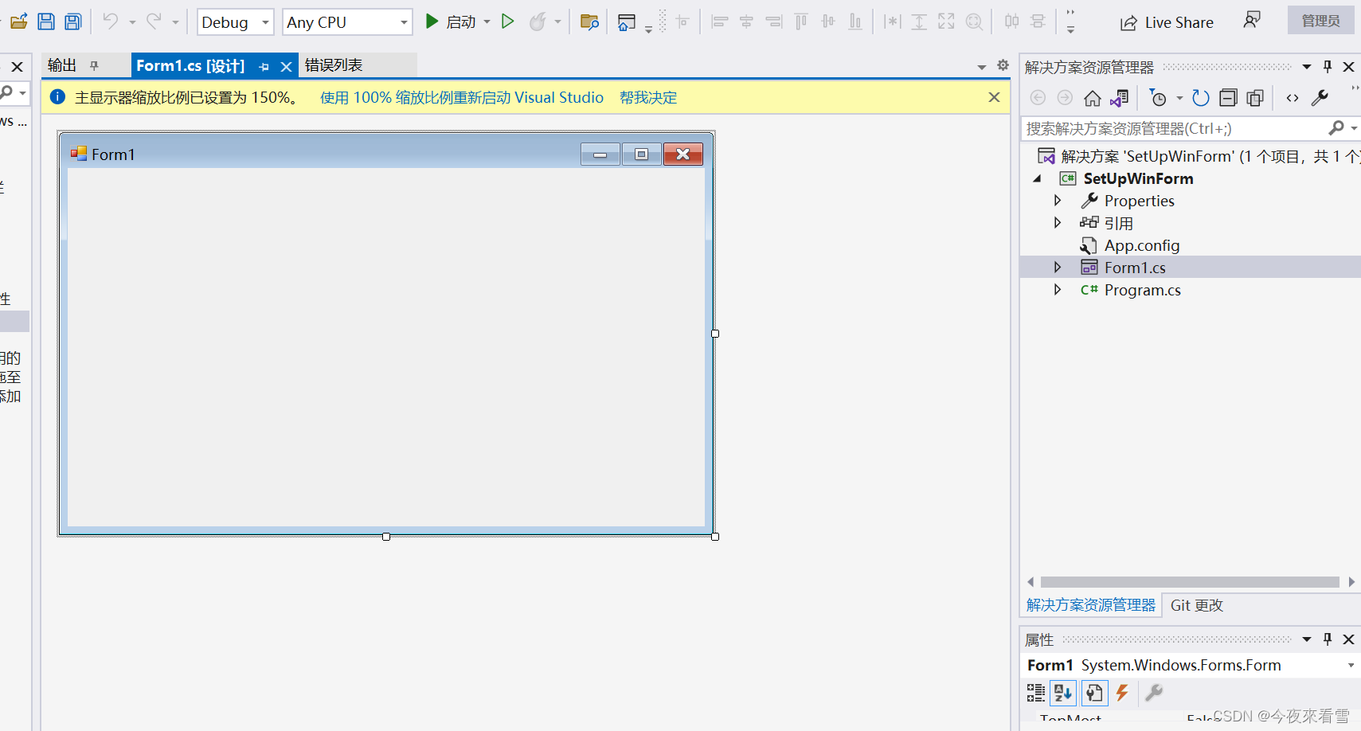Save the current file with the single floppy-disk icon
Image resolution: width=1361 pixels, height=731 pixels.
[x=46, y=21]
